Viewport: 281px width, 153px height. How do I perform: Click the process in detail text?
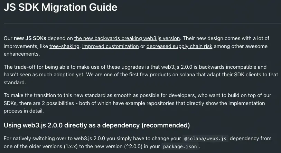click(24, 111)
